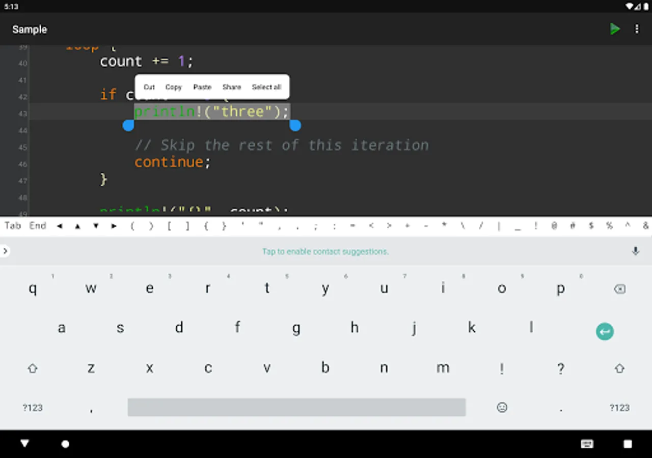Screen dimensions: 652x458
Task: Click the word continue in code
Action: pos(169,162)
